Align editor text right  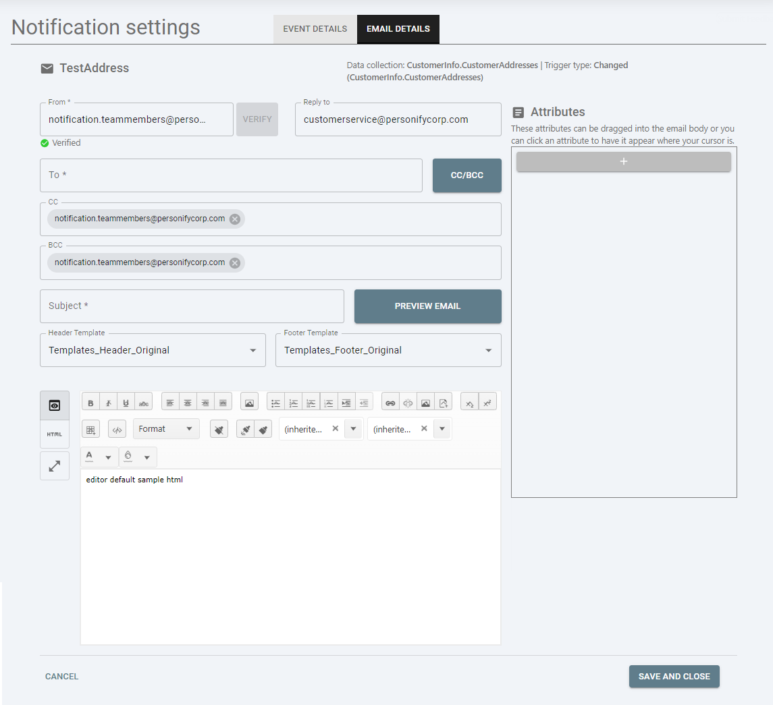coord(205,403)
